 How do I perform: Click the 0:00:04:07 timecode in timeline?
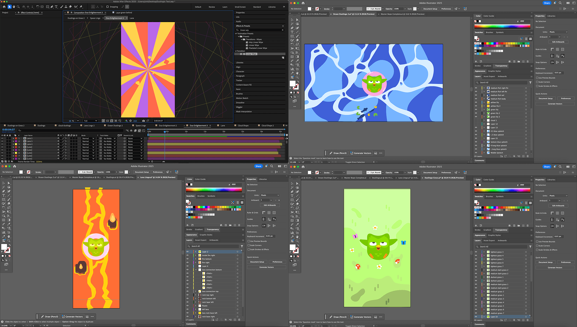coord(9,130)
